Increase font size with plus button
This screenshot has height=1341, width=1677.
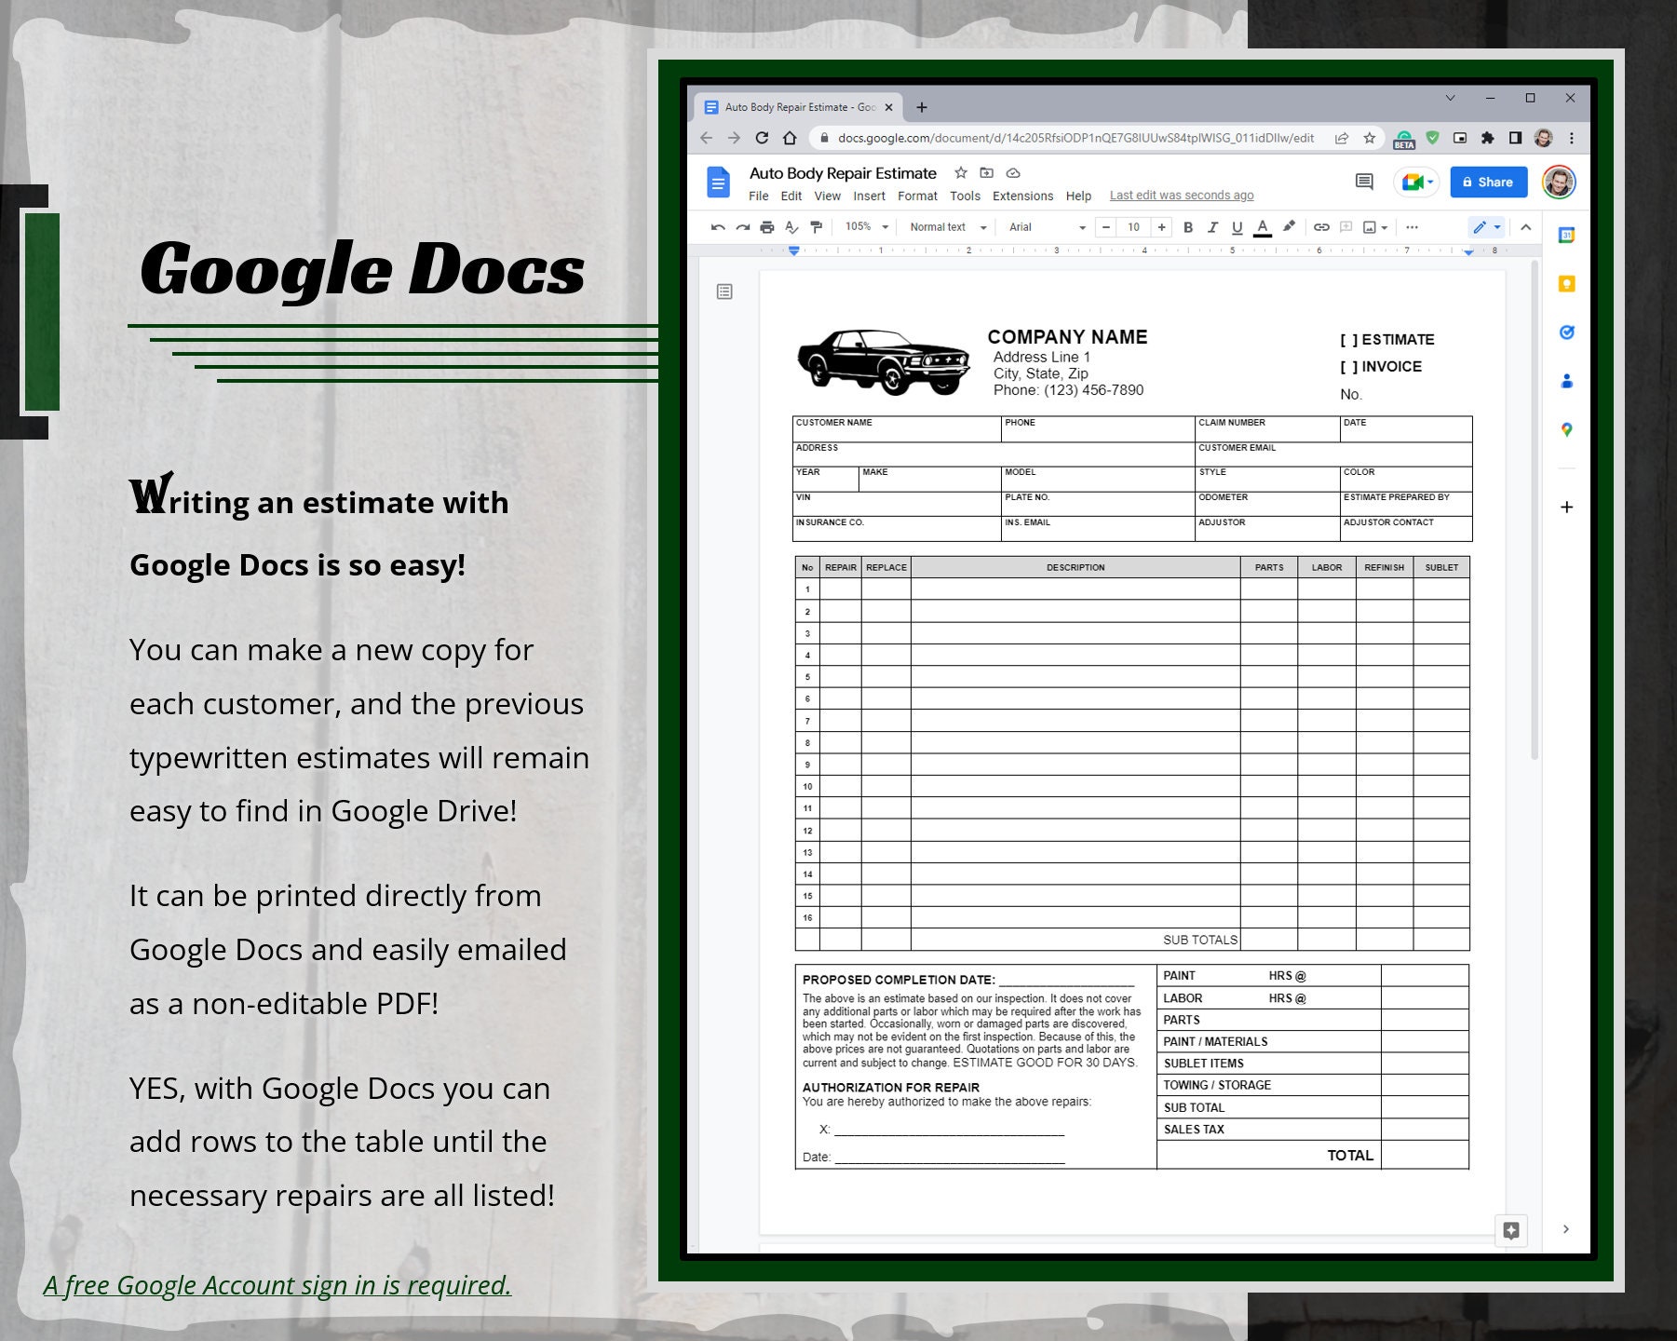[1162, 227]
